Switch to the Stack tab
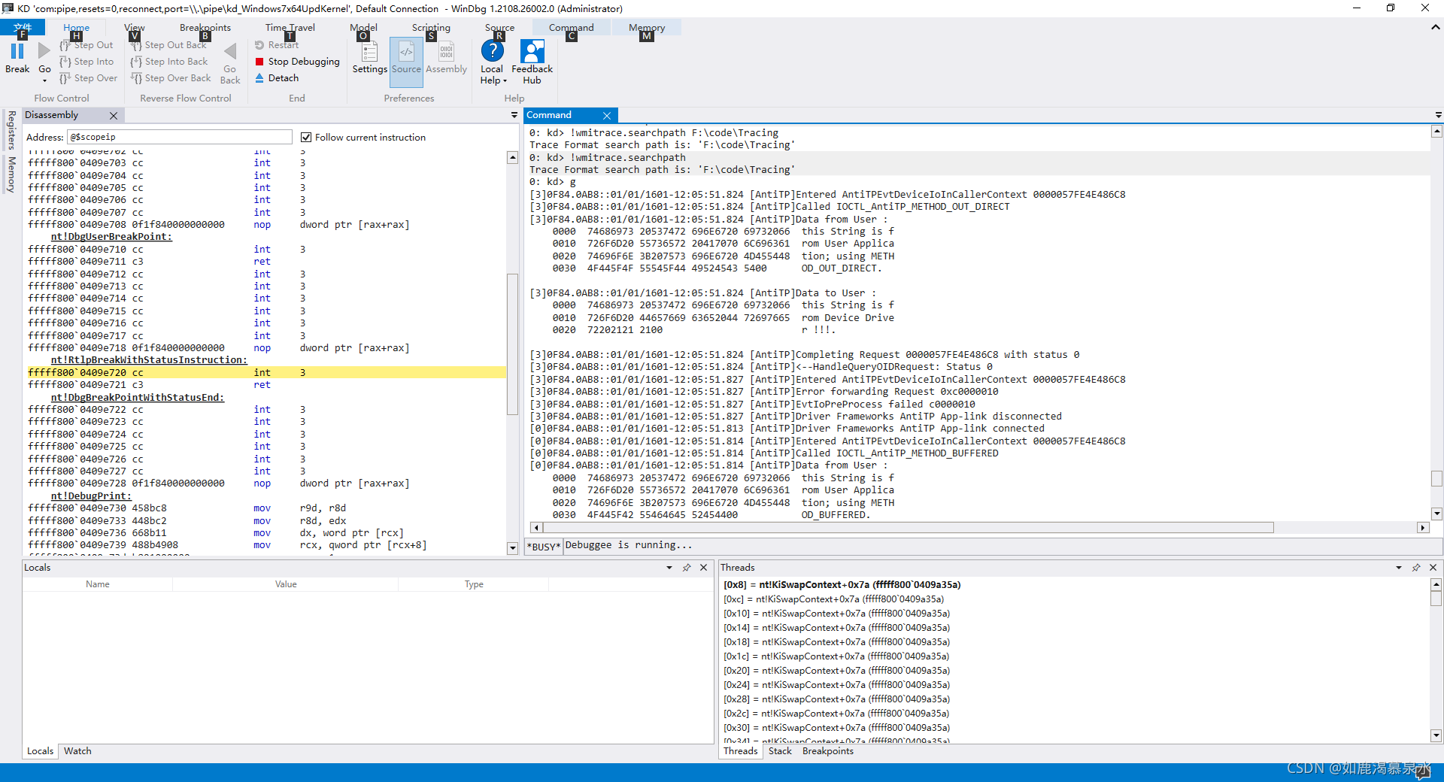 point(780,751)
